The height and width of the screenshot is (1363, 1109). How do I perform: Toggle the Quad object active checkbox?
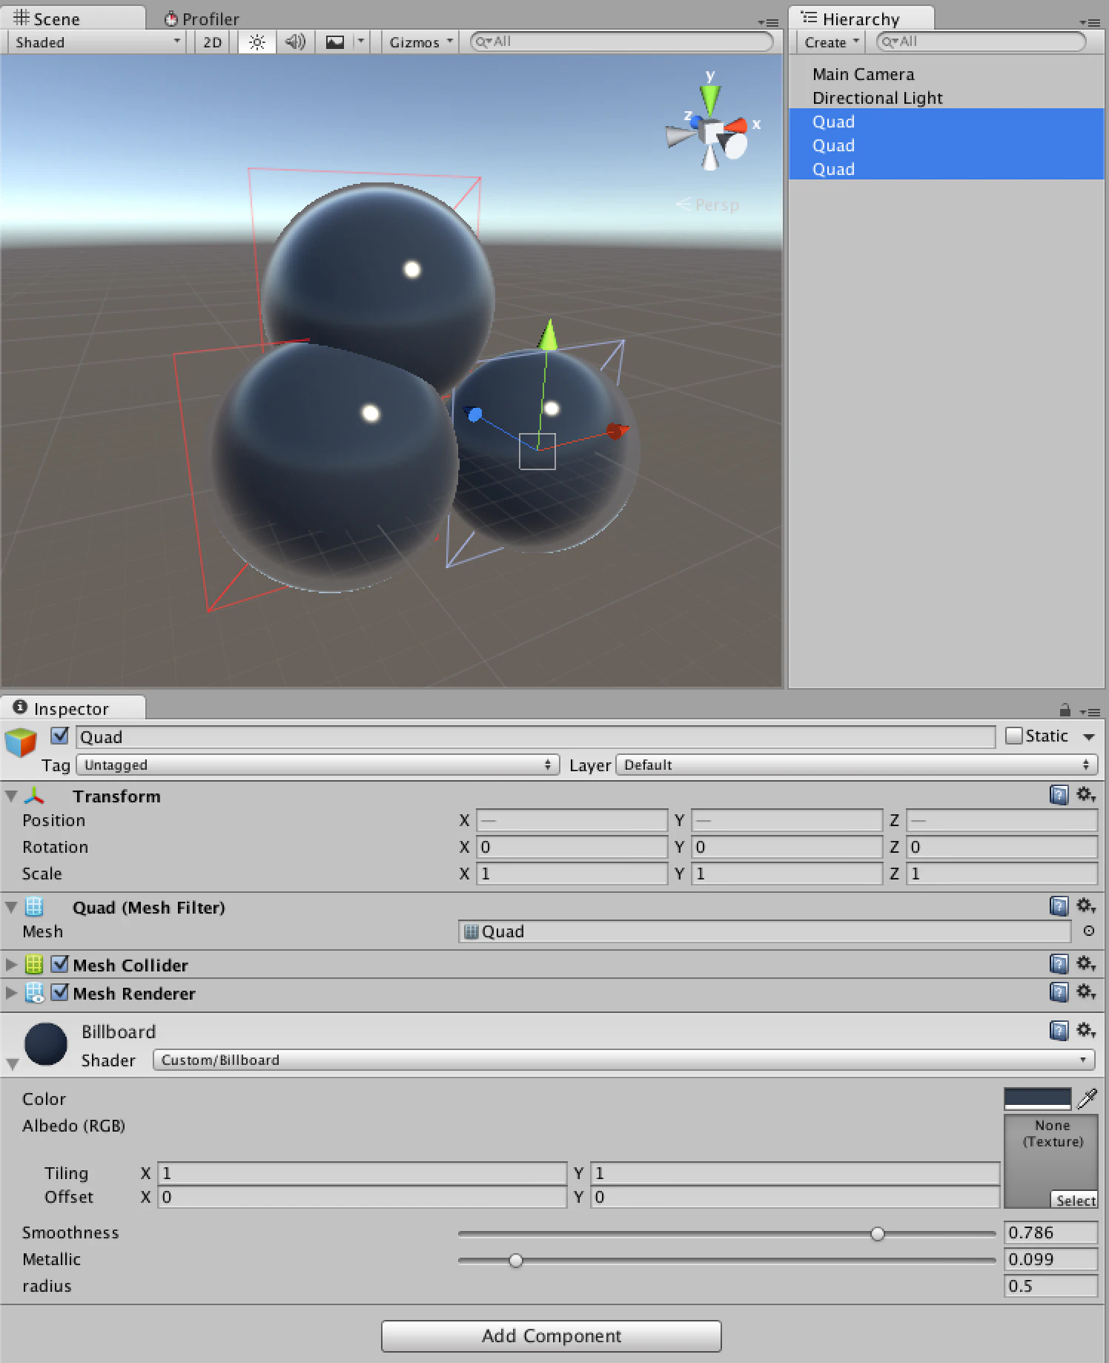60,736
